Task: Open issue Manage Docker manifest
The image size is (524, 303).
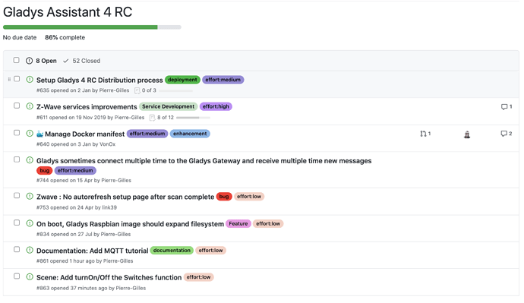Action: click(x=84, y=134)
